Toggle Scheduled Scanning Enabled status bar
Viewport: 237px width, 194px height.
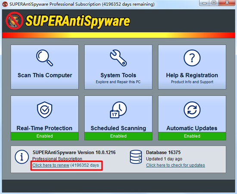[118, 136]
